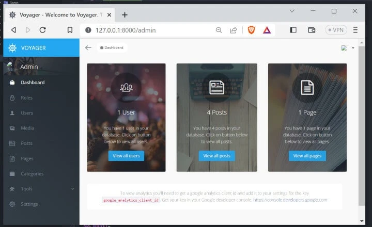Collapse sidebar with the back arrow
This screenshot has height=227, width=372.
88,47
